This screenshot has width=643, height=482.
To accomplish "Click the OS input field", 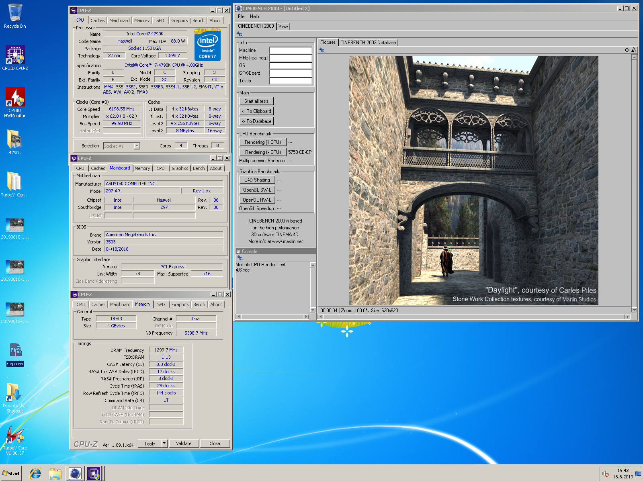I will (x=291, y=65).
